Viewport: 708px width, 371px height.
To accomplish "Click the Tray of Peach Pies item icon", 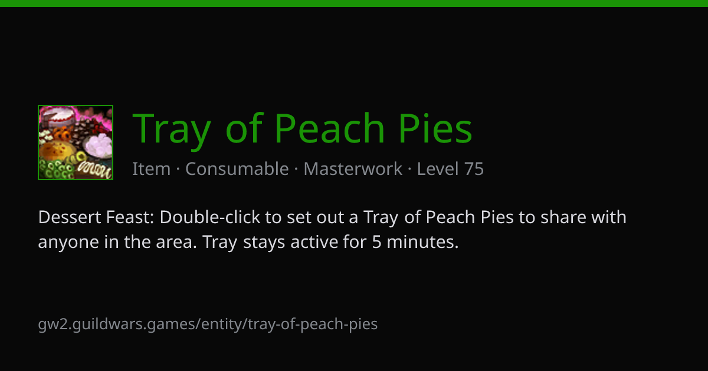I will tap(76, 143).
